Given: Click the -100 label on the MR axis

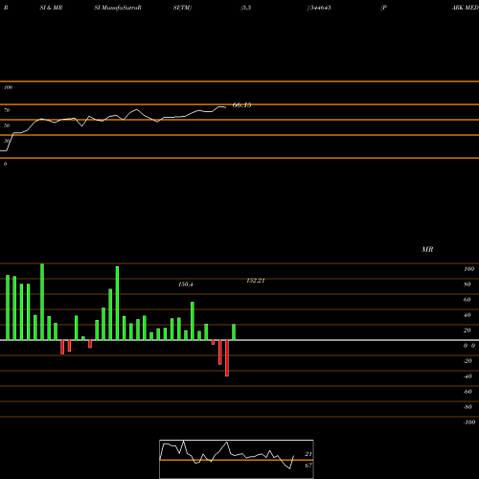Looking at the screenshot, I should (x=469, y=422).
